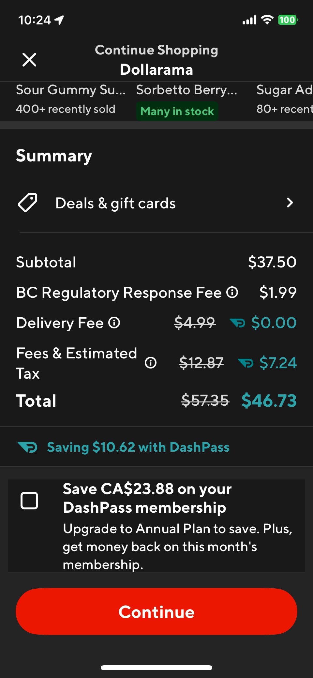Close the Dollarama checkout screen
313x678 pixels.
[30, 60]
